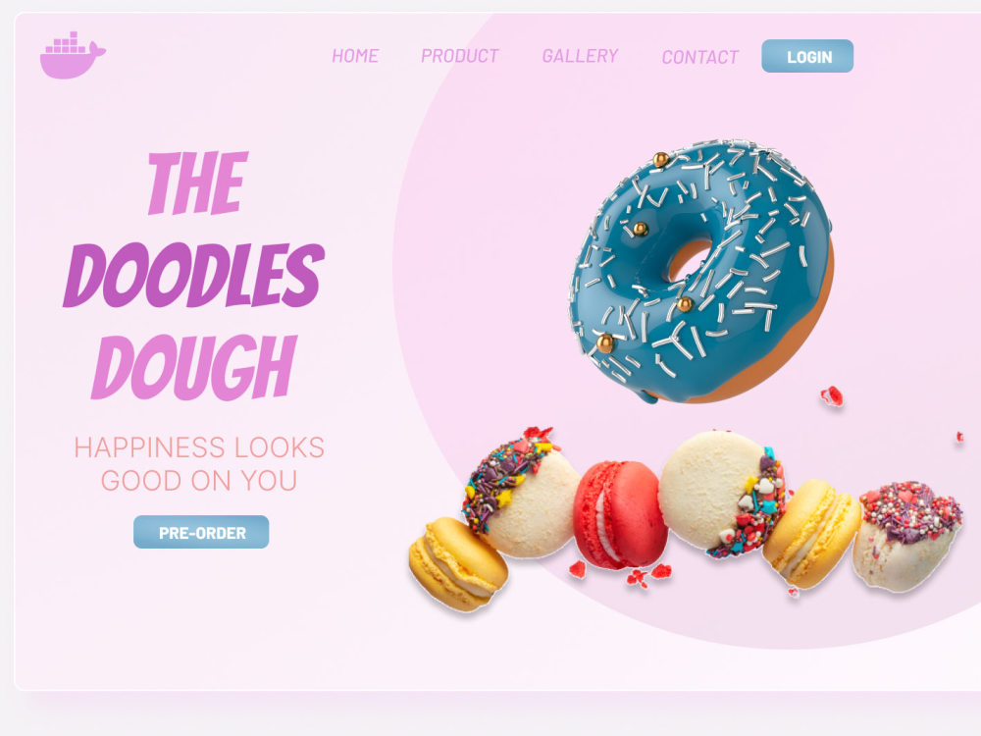Select the CONTACT nav link
This screenshot has width=981, height=736.
coord(700,58)
